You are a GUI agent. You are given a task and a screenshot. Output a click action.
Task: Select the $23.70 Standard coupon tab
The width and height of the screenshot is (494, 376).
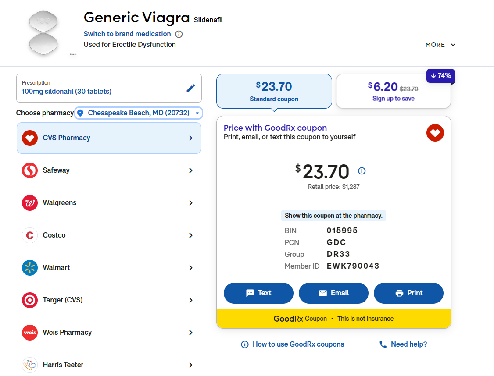[x=274, y=91]
